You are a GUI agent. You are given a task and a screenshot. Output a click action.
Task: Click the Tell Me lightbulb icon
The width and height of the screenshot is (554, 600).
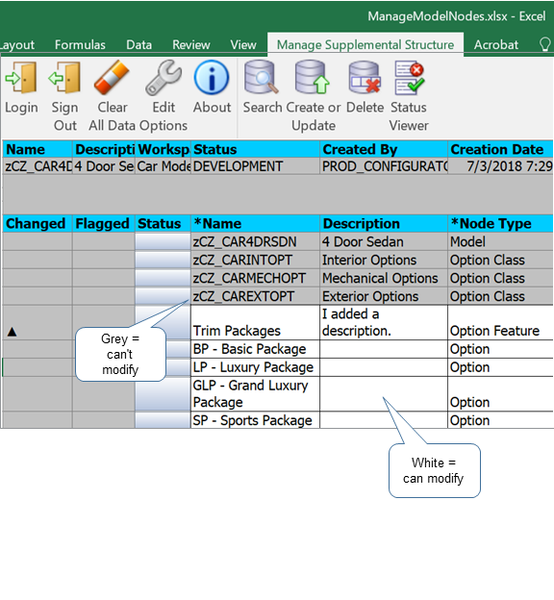coord(544,45)
